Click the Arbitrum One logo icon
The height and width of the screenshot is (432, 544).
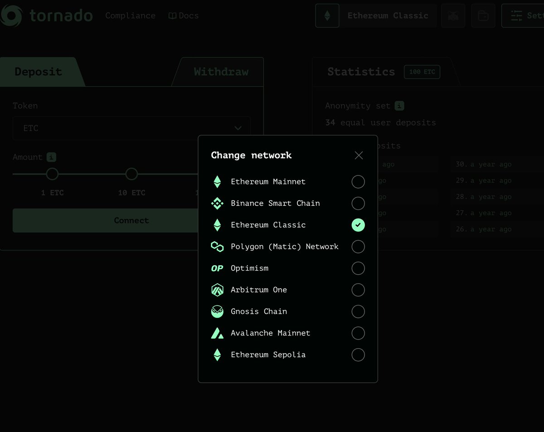point(217,290)
